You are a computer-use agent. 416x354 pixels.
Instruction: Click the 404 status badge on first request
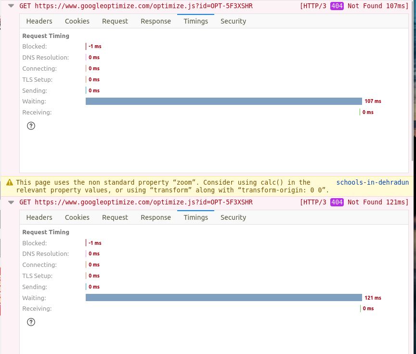click(x=336, y=6)
